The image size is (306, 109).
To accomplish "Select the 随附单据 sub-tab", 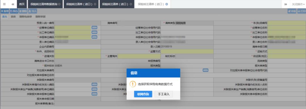I will (40, 17).
